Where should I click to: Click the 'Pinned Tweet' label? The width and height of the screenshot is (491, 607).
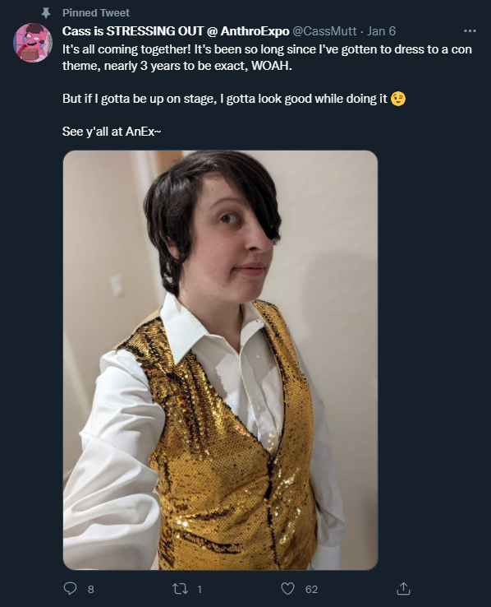click(96, 13)
